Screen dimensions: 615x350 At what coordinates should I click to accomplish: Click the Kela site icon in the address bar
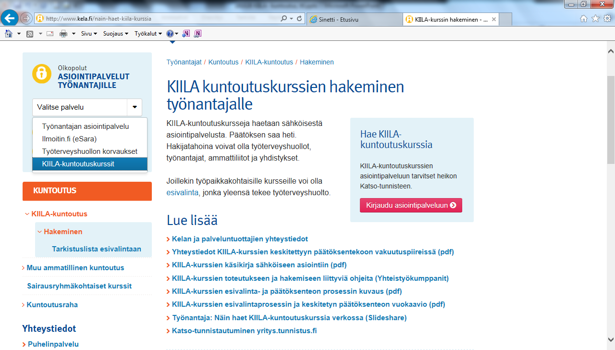point(39,19)
